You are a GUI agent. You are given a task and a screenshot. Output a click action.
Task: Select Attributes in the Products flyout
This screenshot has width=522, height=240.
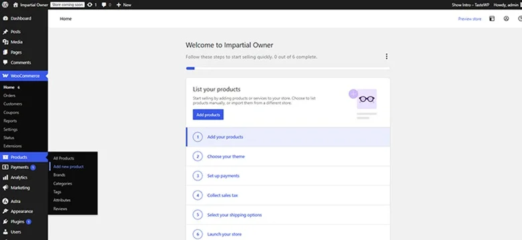click(x=62, y=200)
